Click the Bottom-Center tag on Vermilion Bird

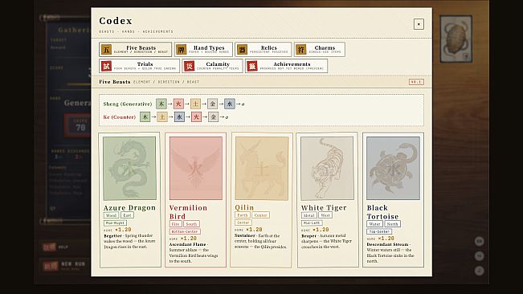tap(185, 231)
